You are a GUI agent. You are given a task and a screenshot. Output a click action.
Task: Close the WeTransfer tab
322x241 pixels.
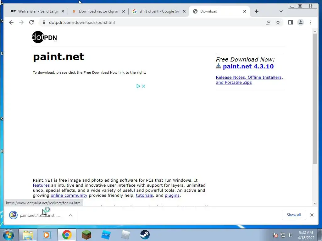coord(63,12)
